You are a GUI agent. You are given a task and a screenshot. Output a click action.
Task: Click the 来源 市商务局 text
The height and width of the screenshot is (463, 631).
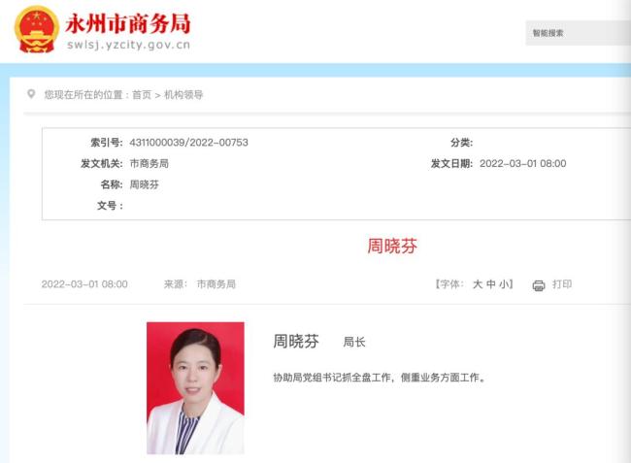200,284
